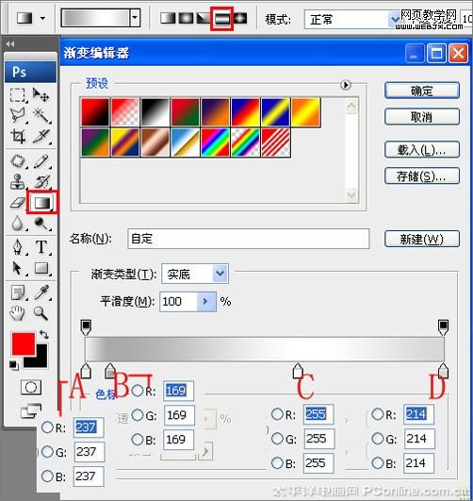
Task: Select the Blur droplet tool
Action: [x=18, y=223]
